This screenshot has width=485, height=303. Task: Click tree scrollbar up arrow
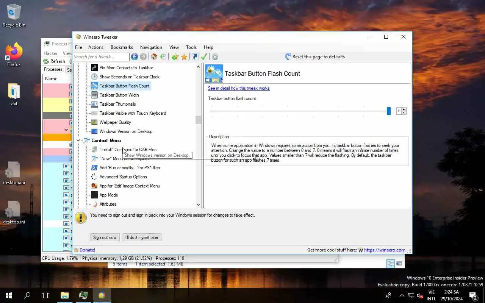click(x=198, y=67)
